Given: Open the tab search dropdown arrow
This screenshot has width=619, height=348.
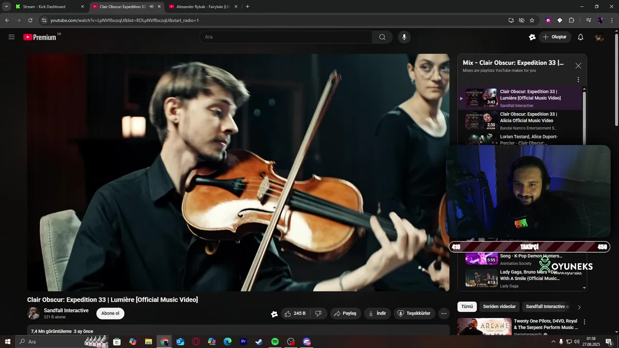Looking at the screenshot, I should tap(6, 7).
